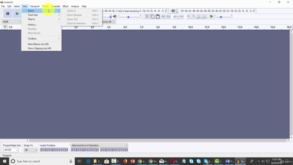Click the Trim audio icon

coord(163,16)
